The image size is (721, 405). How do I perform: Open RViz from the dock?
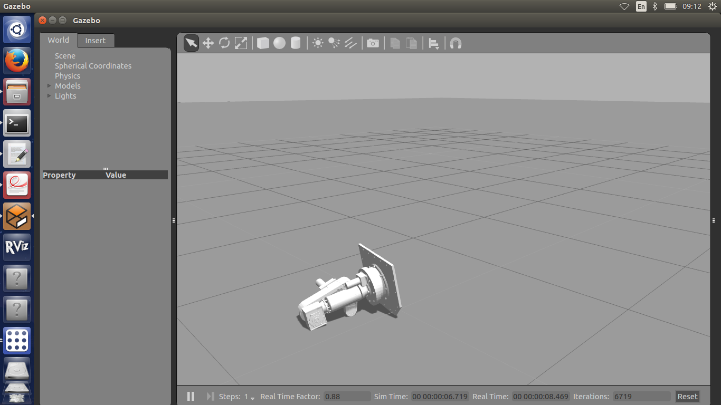17,247
